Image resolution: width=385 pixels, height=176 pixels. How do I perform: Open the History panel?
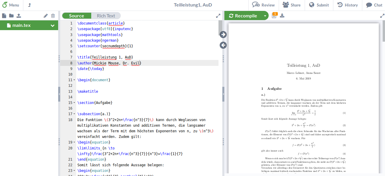348,5
